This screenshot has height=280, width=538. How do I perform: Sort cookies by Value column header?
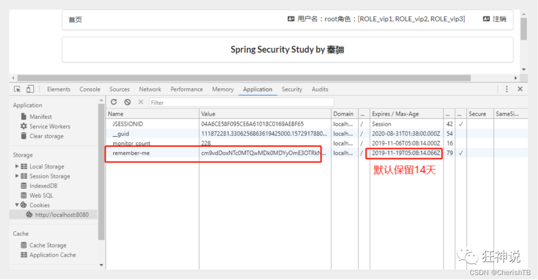(265, 114)
